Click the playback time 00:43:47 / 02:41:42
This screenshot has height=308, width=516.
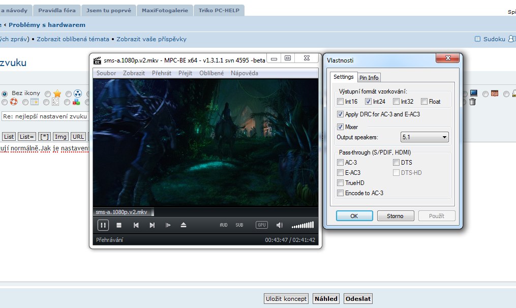(290, 240)
